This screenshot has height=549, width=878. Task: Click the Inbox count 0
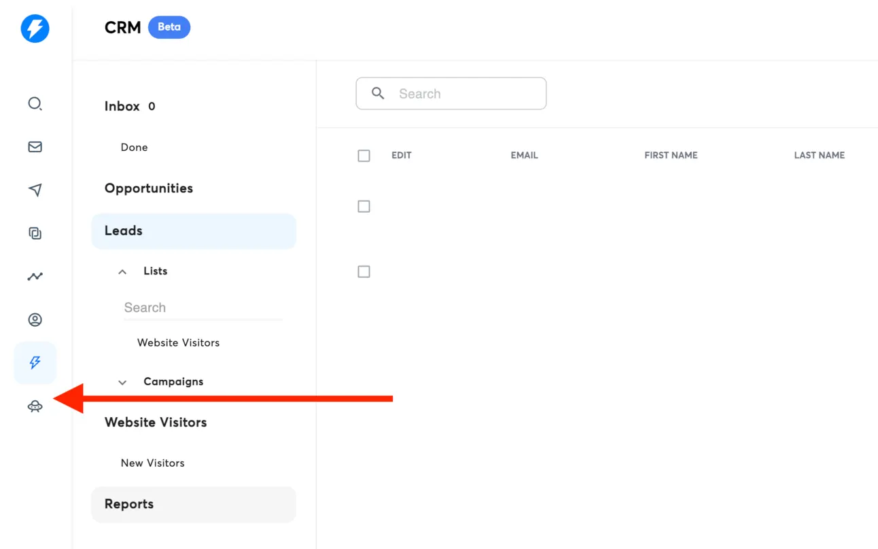(152, 107)
